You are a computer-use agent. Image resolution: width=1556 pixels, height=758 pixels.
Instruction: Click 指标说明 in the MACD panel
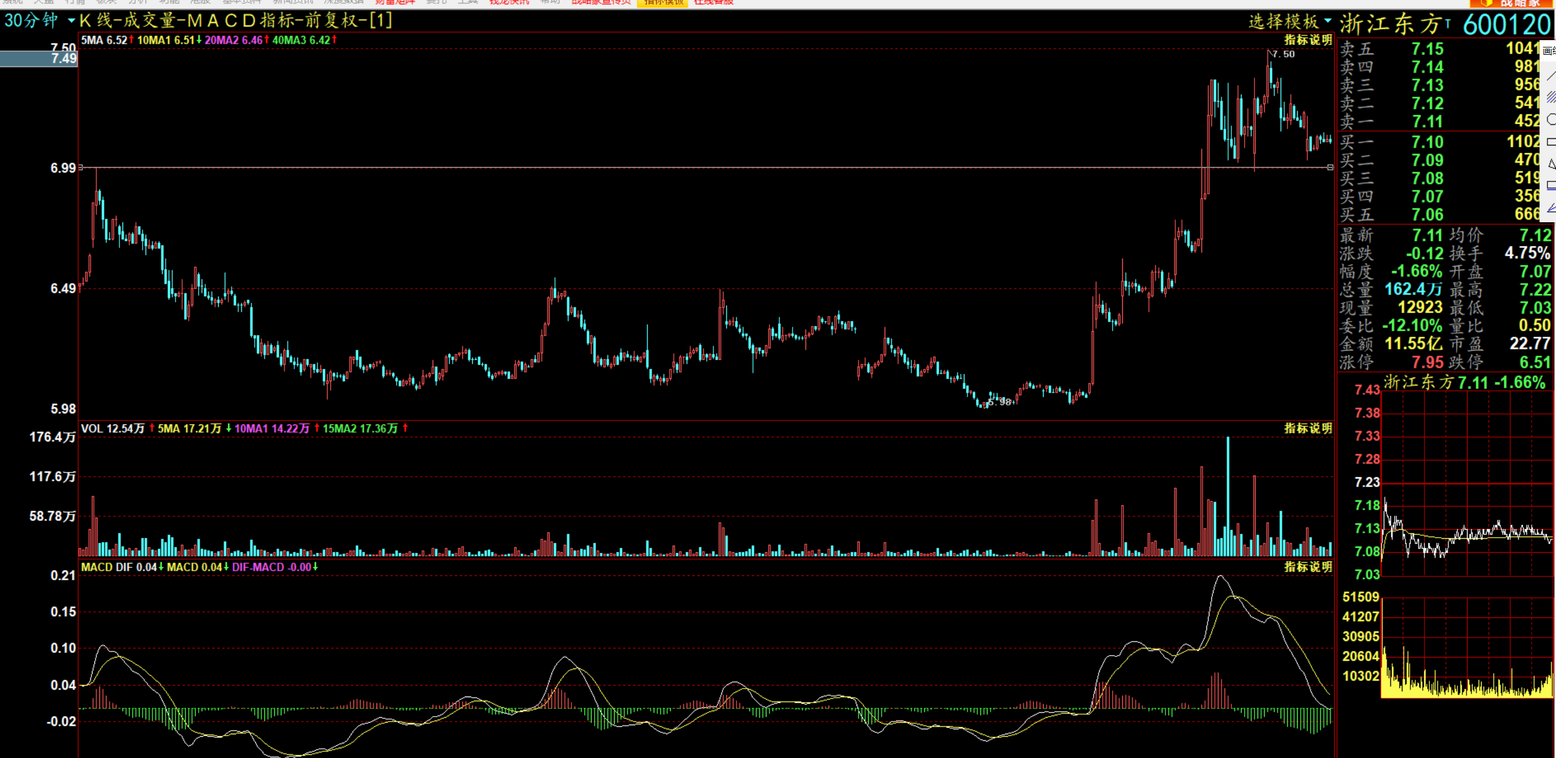[1307, 567]
